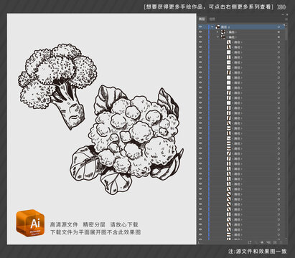Open the Layers panel flyout menu
Screen dimensions: 295x258
coord(286,19)
